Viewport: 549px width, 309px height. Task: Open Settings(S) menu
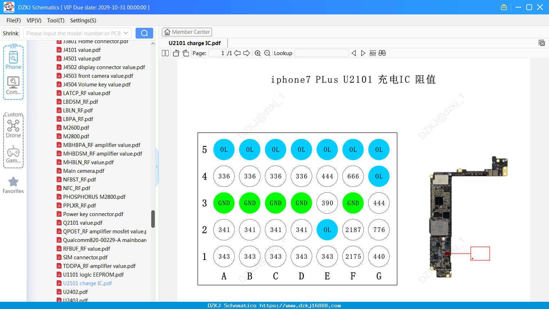[x=83, y=21]
